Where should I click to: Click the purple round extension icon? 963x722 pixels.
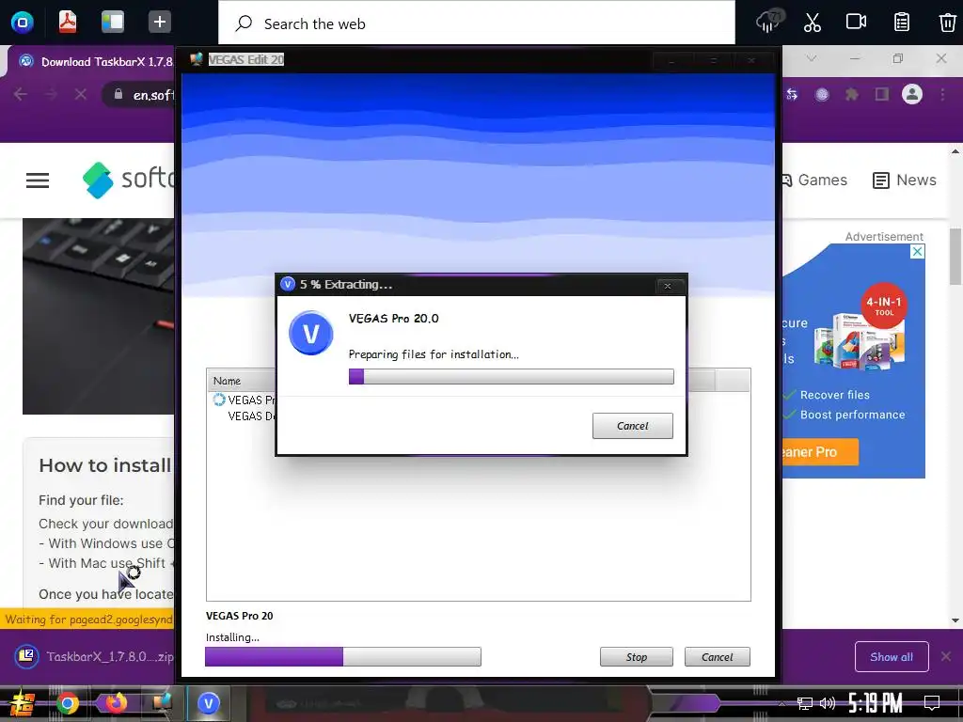click(822, 95)
